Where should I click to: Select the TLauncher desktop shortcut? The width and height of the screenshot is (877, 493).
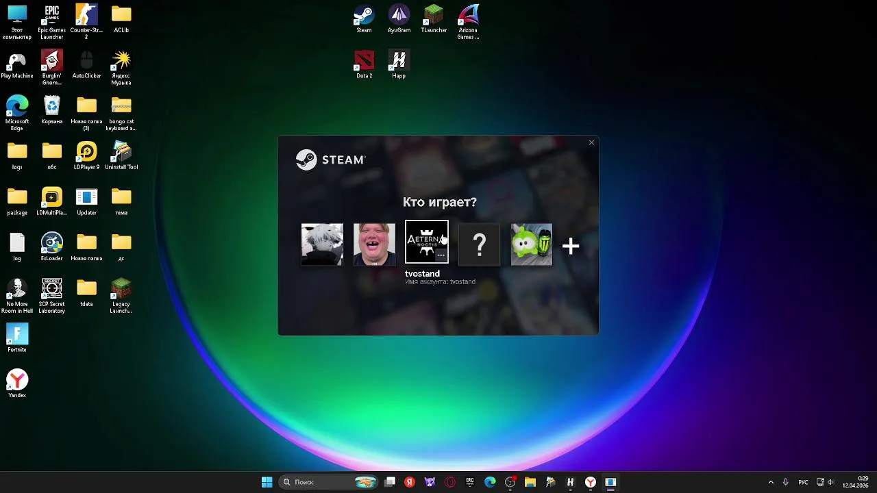pos(434,19)
